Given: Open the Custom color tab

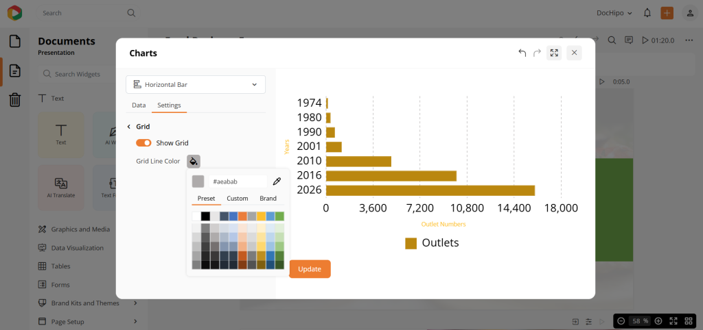Looking at the screenshot, I should [x=237, y=199].
